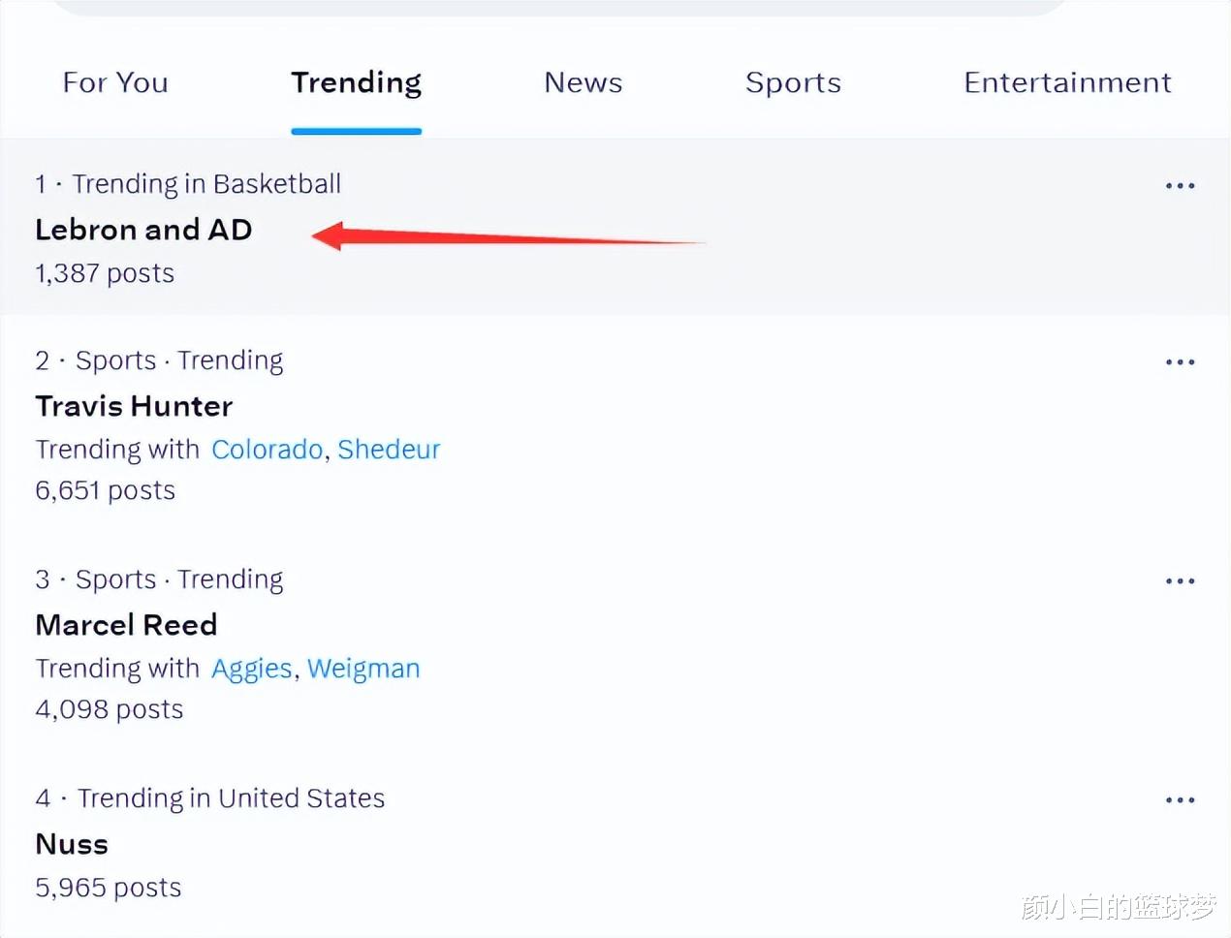Open the Sports tab
Image resolution: width=1231 pixels, height=938 pixels.
click(793, 82)
